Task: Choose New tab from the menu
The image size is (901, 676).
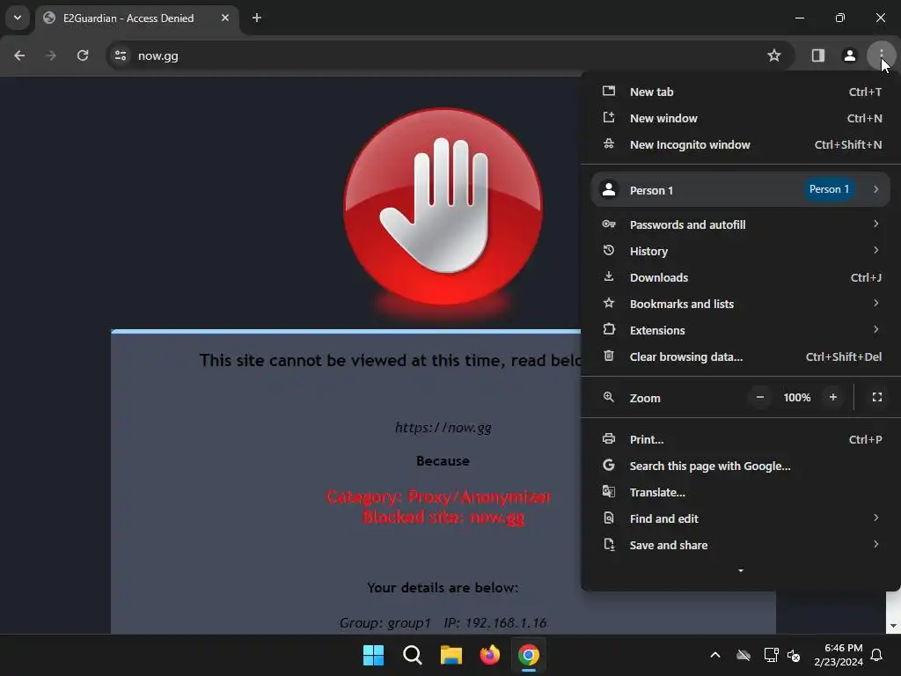Action: tap(741, 92)
